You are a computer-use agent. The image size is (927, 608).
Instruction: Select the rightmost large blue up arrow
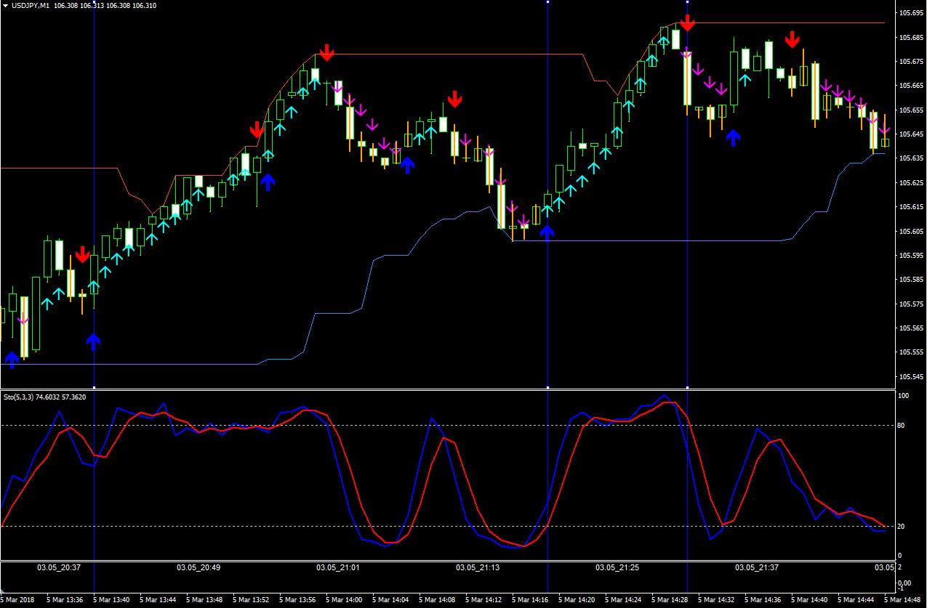pyautogui.click(x=734, y=137)
